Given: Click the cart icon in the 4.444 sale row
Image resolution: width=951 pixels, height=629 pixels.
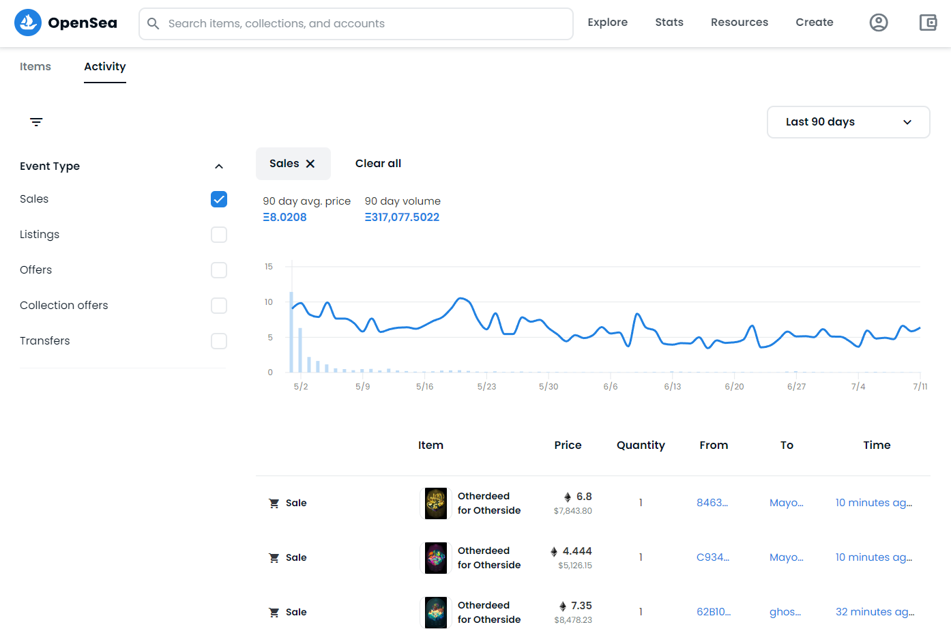Looking at the screenshot, I should click(x=274, y=558).
